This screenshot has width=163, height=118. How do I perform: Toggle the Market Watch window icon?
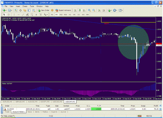(16, 10)
